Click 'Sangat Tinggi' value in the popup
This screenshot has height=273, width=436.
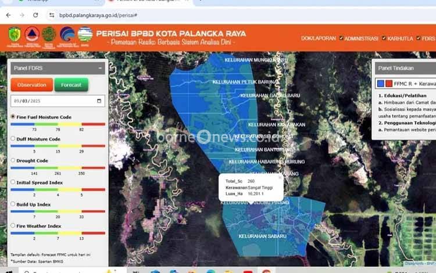tap(260, 188)
